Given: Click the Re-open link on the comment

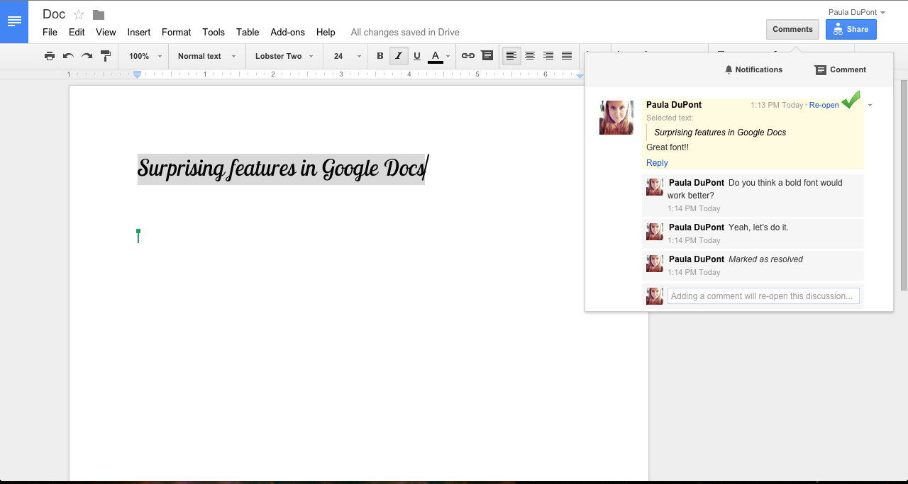Looking at the screenshot, I should pyautogui.click(x=824, y=105).
